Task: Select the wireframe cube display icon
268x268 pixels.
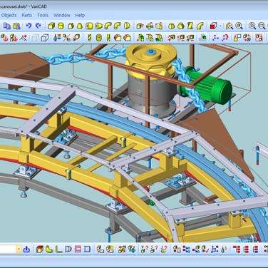Action: click(x=45, y=38)
